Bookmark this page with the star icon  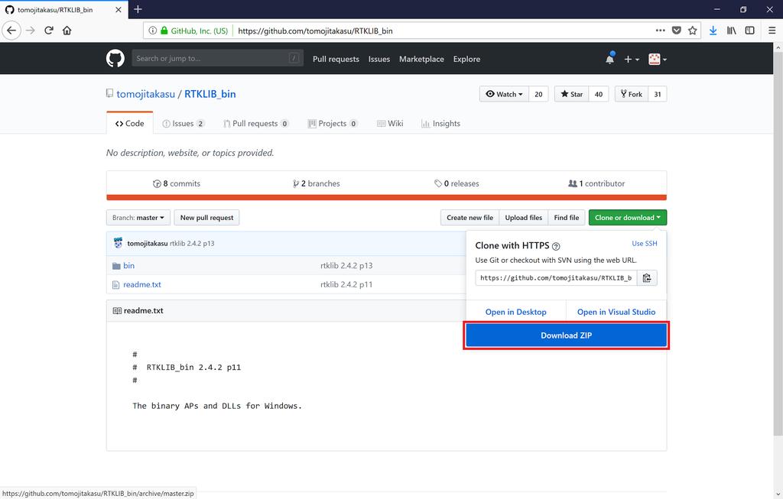point(692,31)
